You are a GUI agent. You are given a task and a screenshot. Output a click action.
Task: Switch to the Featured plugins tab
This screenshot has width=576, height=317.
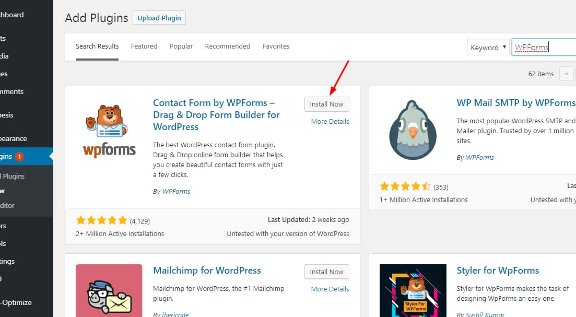[144, 46]
